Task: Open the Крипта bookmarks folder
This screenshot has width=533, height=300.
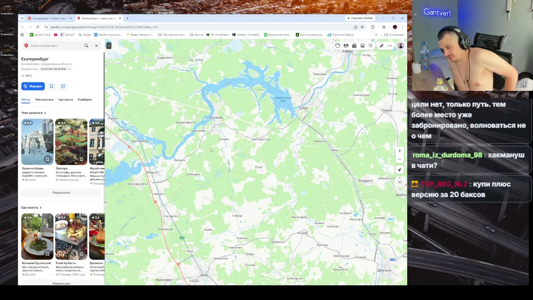Action: [x=197, y=35]
